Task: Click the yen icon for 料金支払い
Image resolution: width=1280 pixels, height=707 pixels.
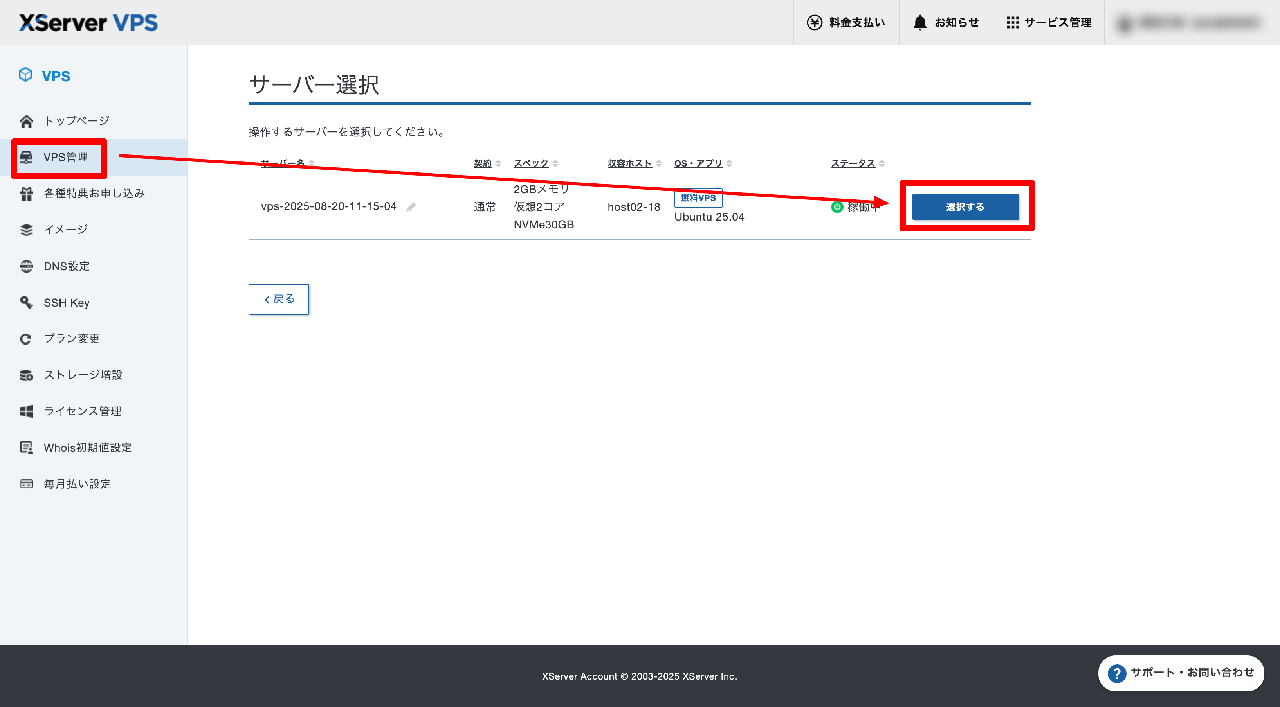Action: (815, 22)
